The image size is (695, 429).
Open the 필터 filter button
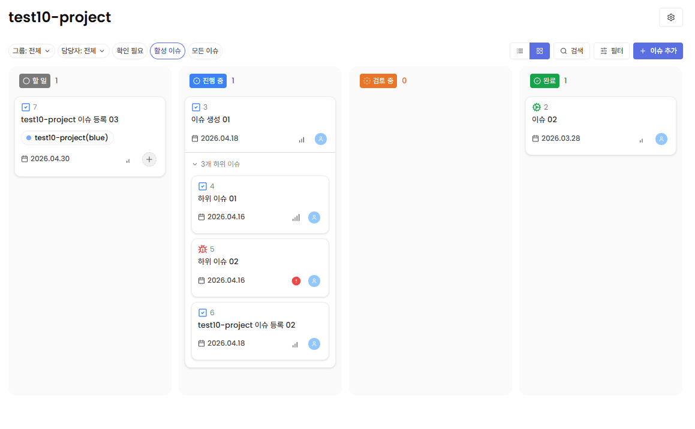click(611, 51)
